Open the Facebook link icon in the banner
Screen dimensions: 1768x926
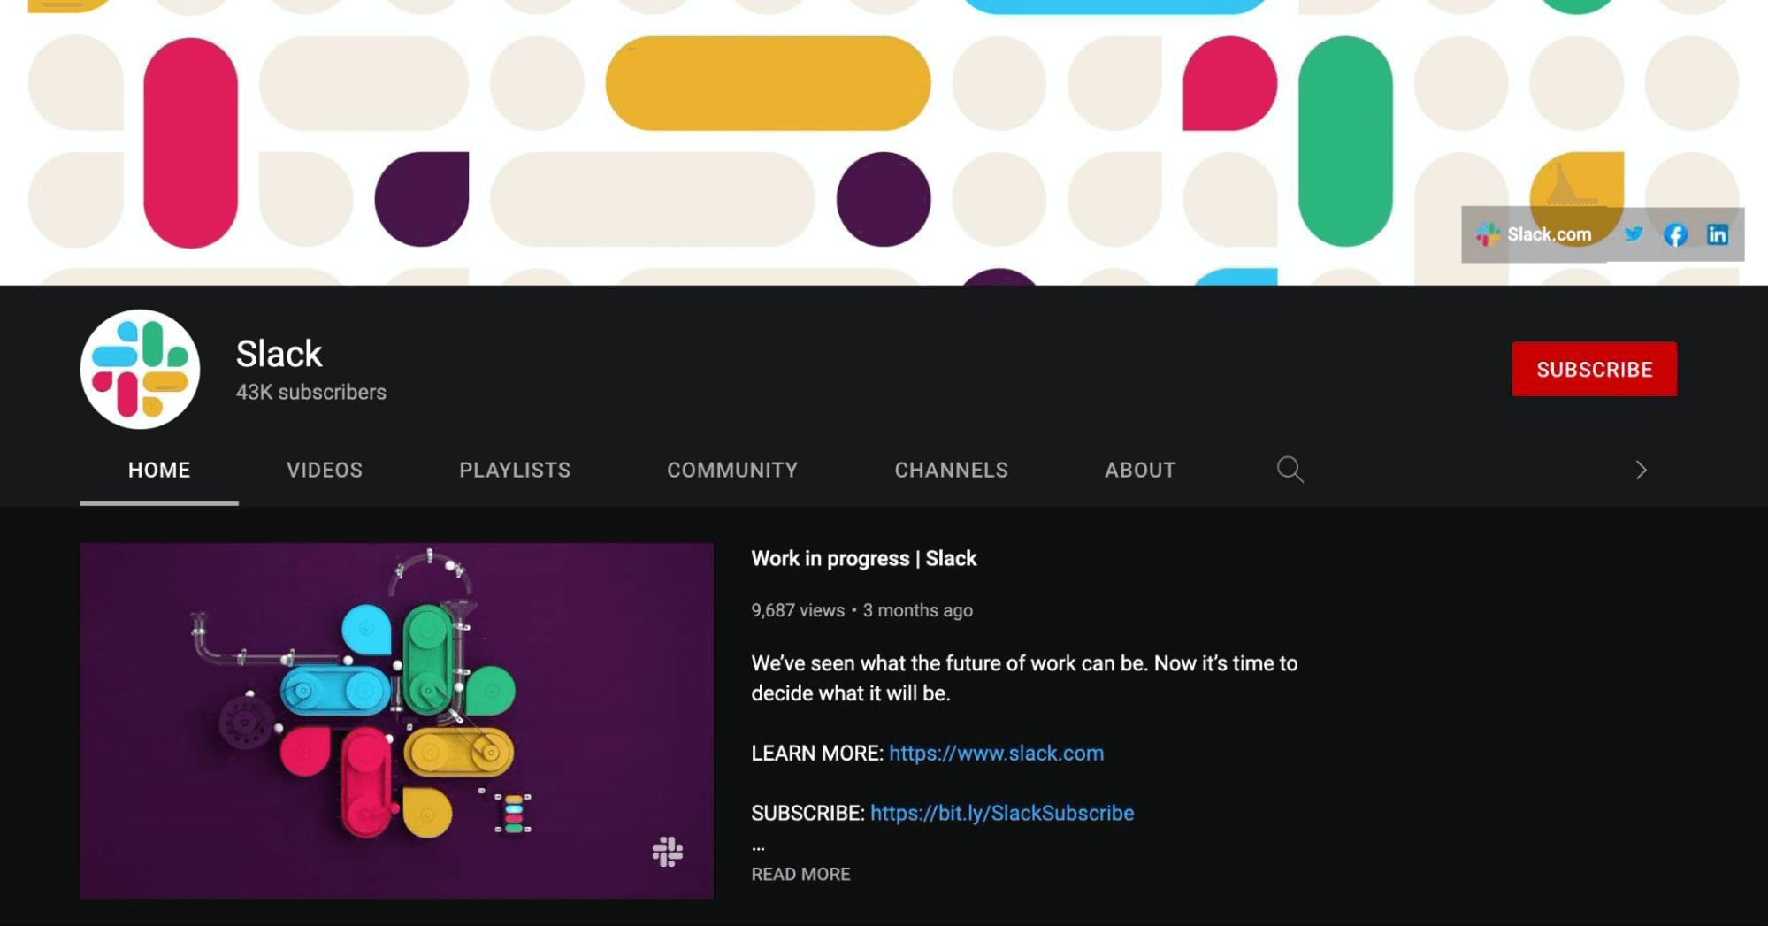coord(1675,234)
